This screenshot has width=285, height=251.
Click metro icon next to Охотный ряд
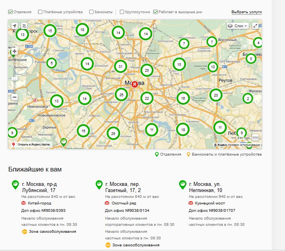[x=107, y=203]
